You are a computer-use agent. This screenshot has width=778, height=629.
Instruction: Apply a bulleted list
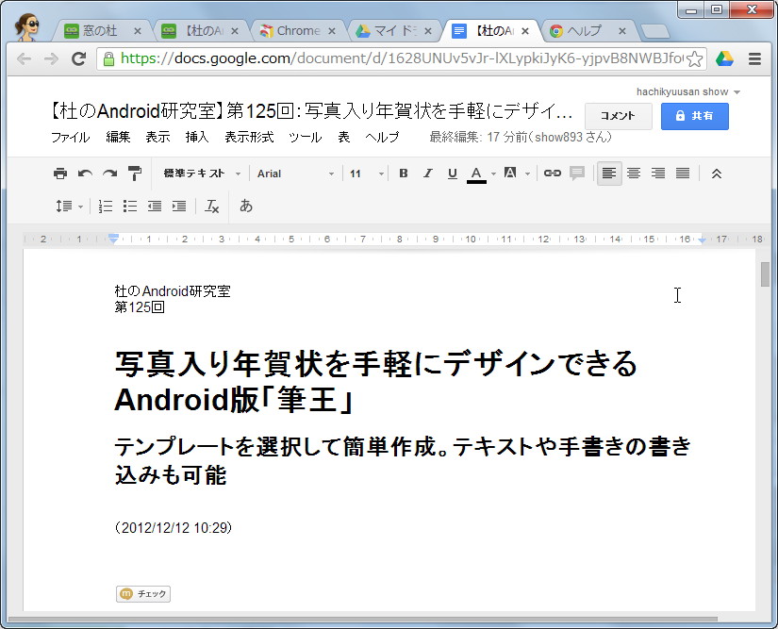pyautogui.click(x=129, y=206)
